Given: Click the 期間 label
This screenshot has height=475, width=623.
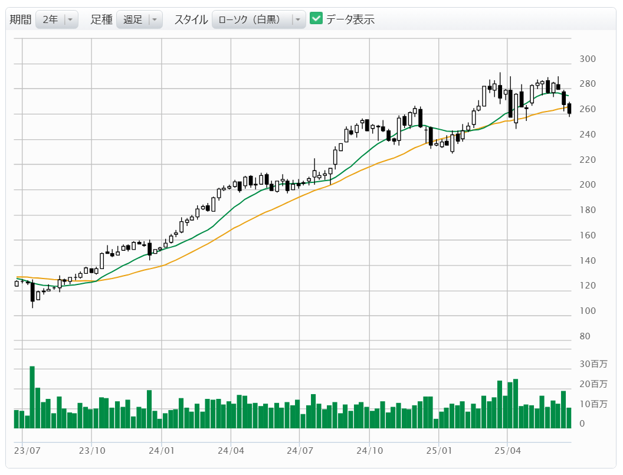Looking at the screenshot, I should pos(20,19).
